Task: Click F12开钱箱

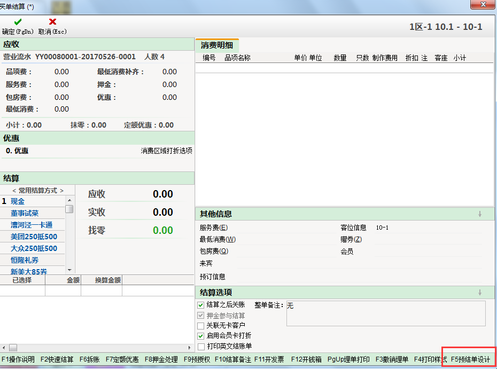Action: point(307,359)
